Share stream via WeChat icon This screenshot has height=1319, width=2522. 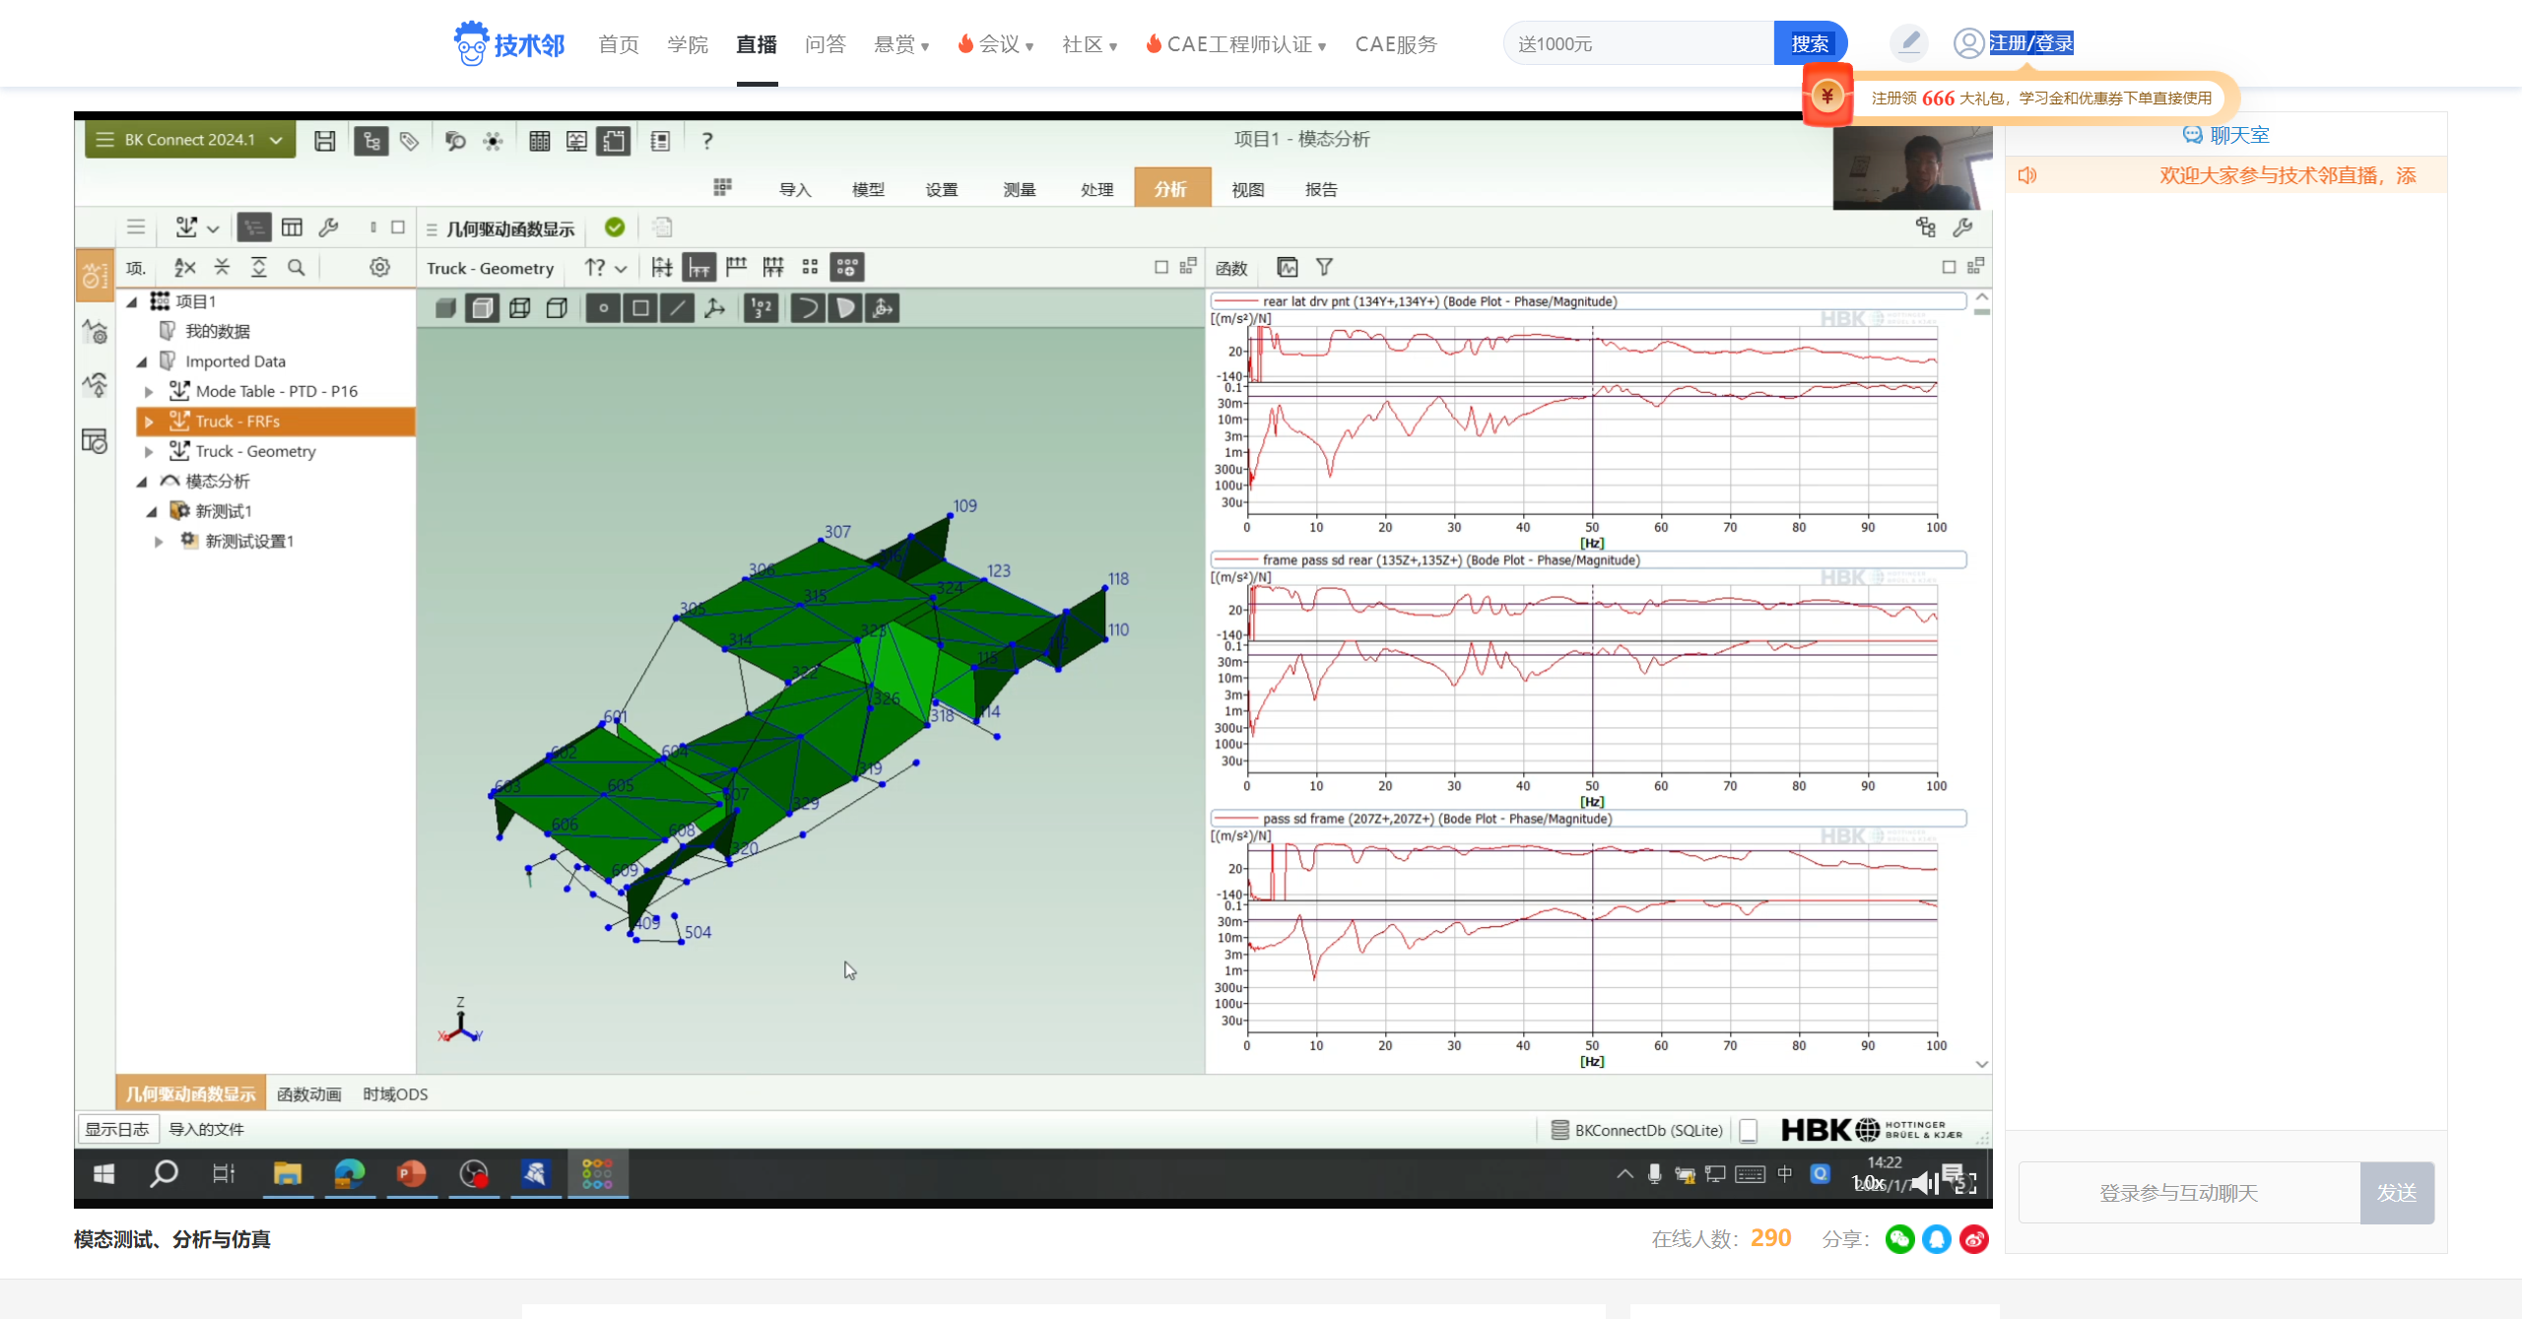pos(1900,1239)
